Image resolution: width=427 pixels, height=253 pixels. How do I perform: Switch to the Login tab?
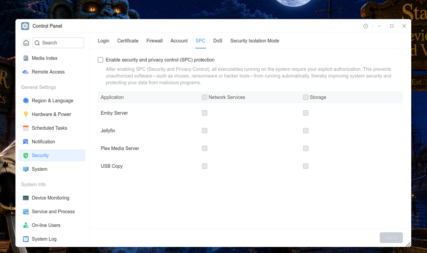(x=103, y=41)
